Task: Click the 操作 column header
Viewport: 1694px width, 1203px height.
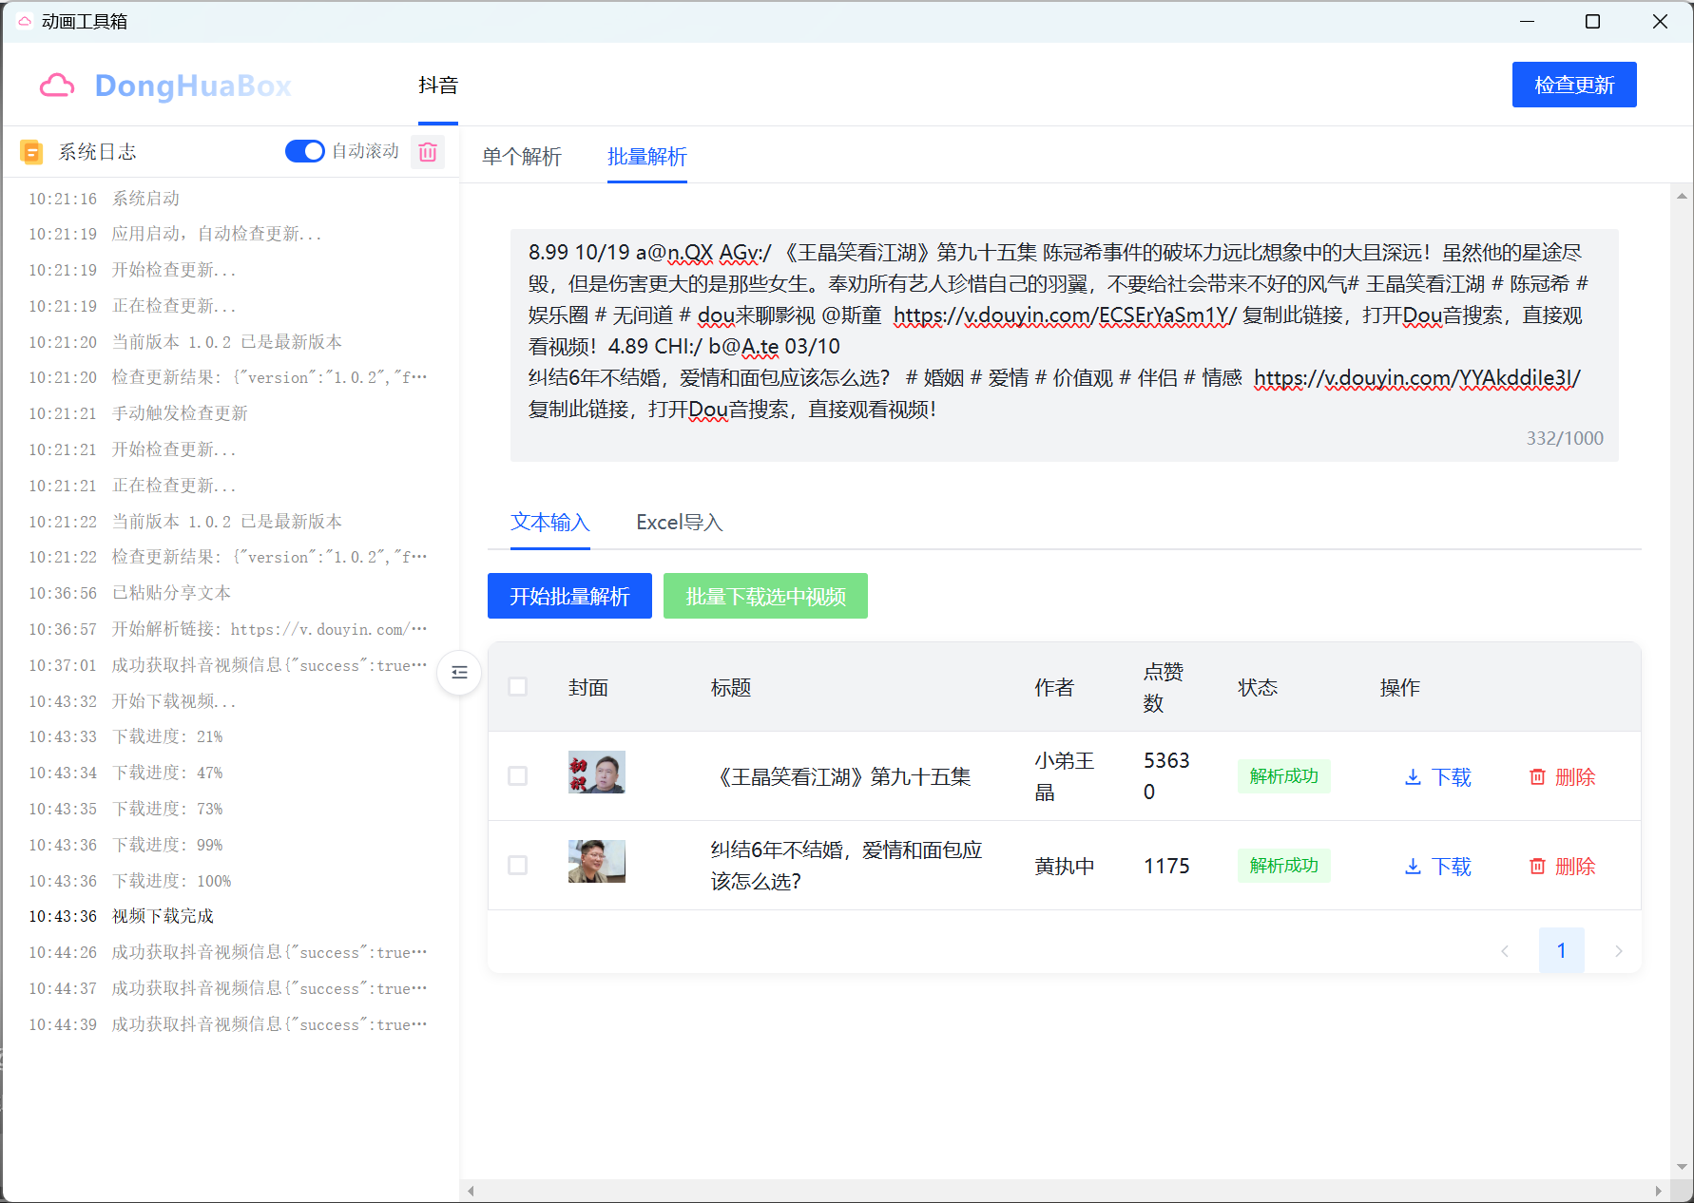Action: pos(1400,687)
